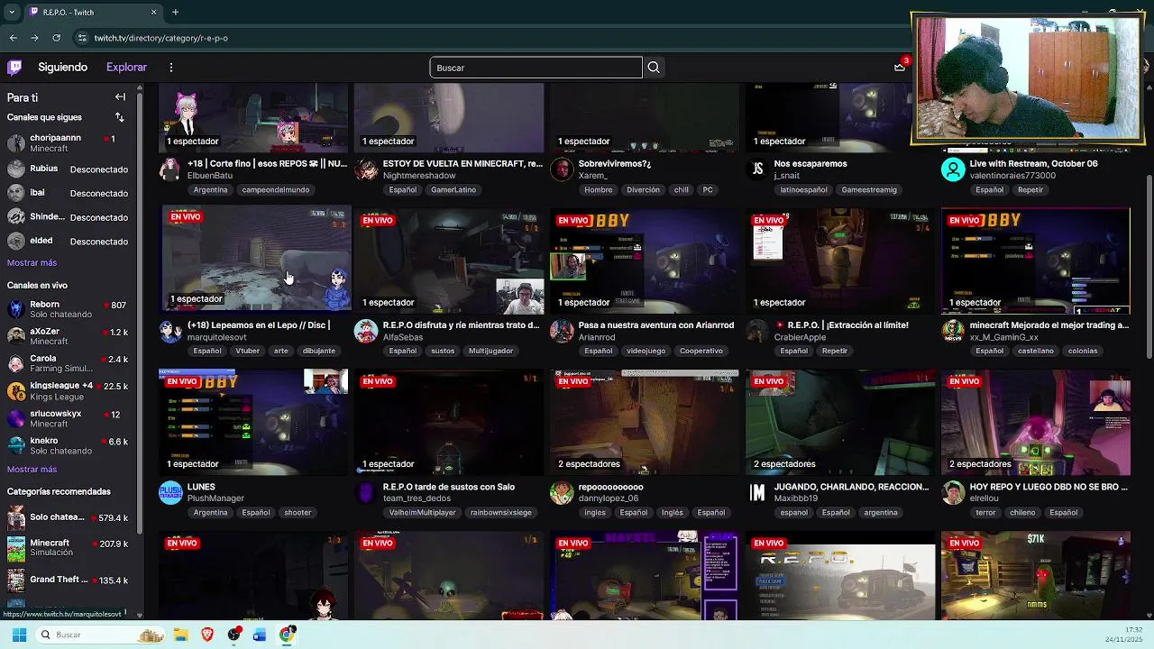This screenshot has width=1154, height=649.
Task: Collapse the Para ti sidebar arrow
Action: 120,96
